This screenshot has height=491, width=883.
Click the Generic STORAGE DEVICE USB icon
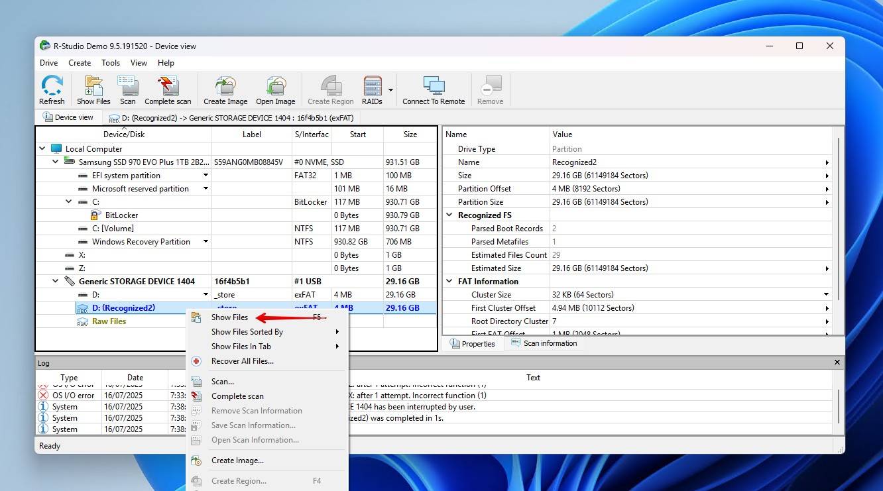click(x=70, y=282)
